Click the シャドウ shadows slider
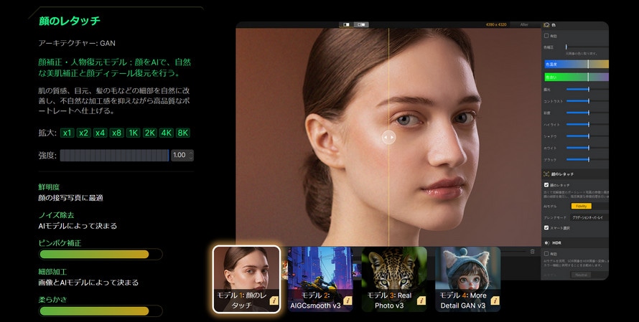 587,136
